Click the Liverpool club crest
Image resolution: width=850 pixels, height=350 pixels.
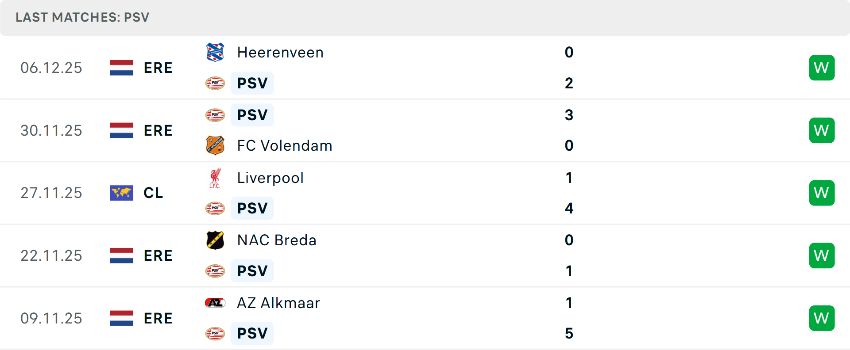click(x=215, y=178)
